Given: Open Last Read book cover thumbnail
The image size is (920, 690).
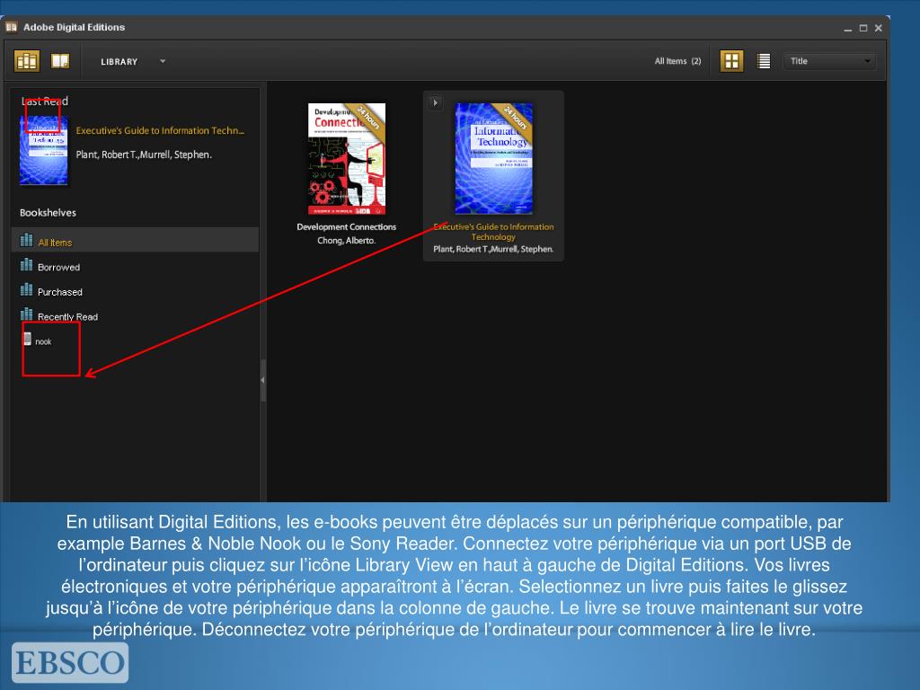Looking at the screenshot, I should point(43,150).
